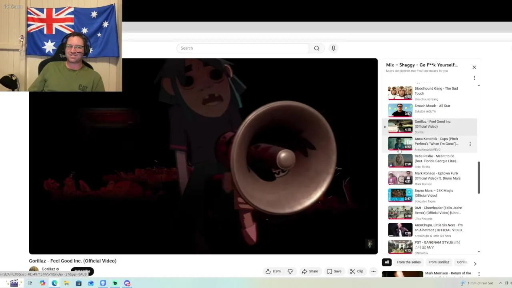Open File Explorer from the taskbar
This screenshot has height=288, width=512.
pos(66,283)
